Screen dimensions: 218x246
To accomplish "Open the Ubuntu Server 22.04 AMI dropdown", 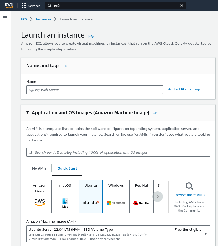I will 118,234.
